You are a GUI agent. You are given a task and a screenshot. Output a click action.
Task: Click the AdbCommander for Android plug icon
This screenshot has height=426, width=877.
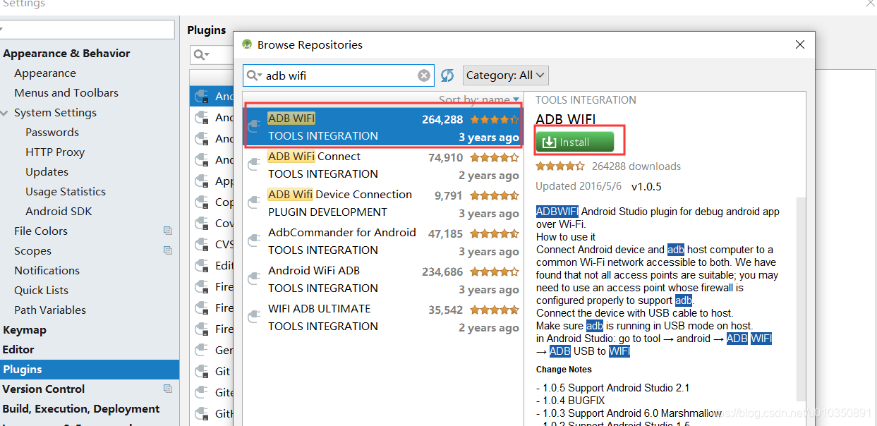tap(254, 241)
